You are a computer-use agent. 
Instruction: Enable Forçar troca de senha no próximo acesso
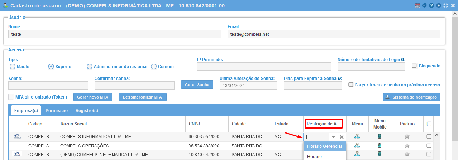click(x=351, y=85)
